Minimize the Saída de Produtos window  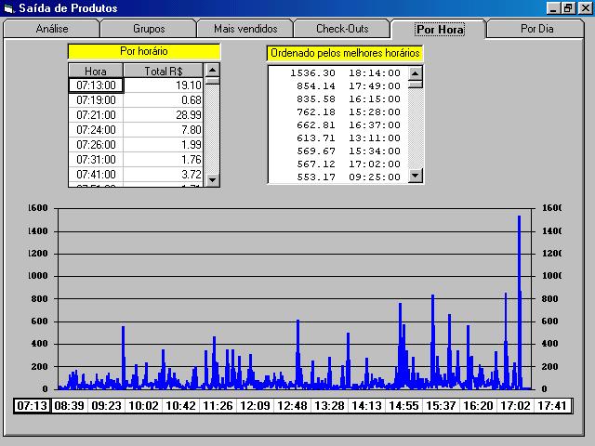pyautogui.click(x=553, y=8)
